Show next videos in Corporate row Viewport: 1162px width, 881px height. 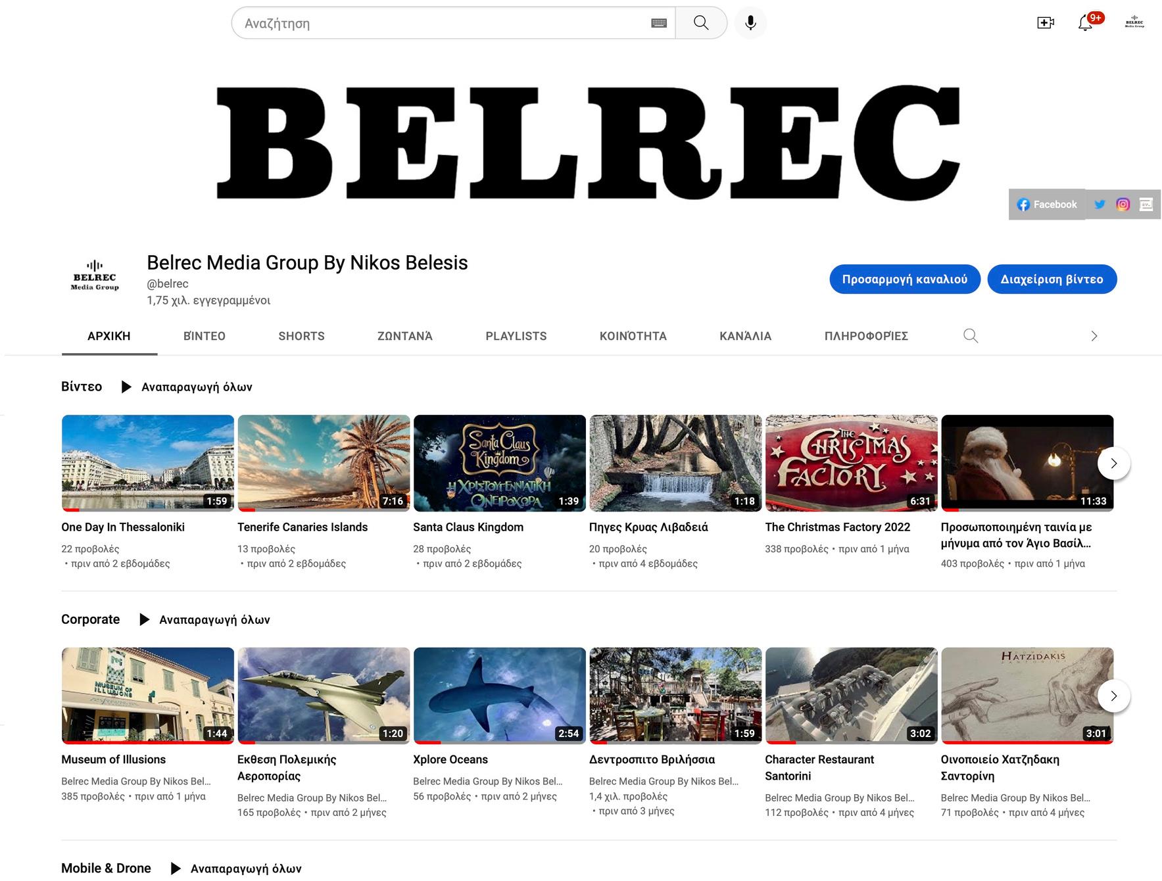point(1113,696)
